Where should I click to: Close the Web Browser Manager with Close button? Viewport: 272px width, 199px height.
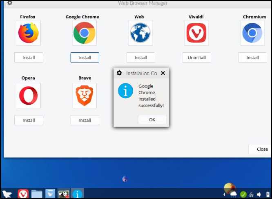tap(260, 149)
